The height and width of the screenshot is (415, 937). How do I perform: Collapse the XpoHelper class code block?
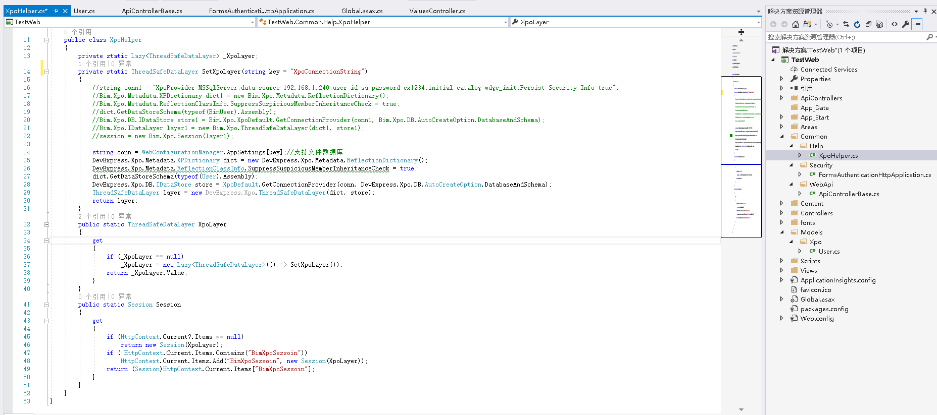[46, 40]
